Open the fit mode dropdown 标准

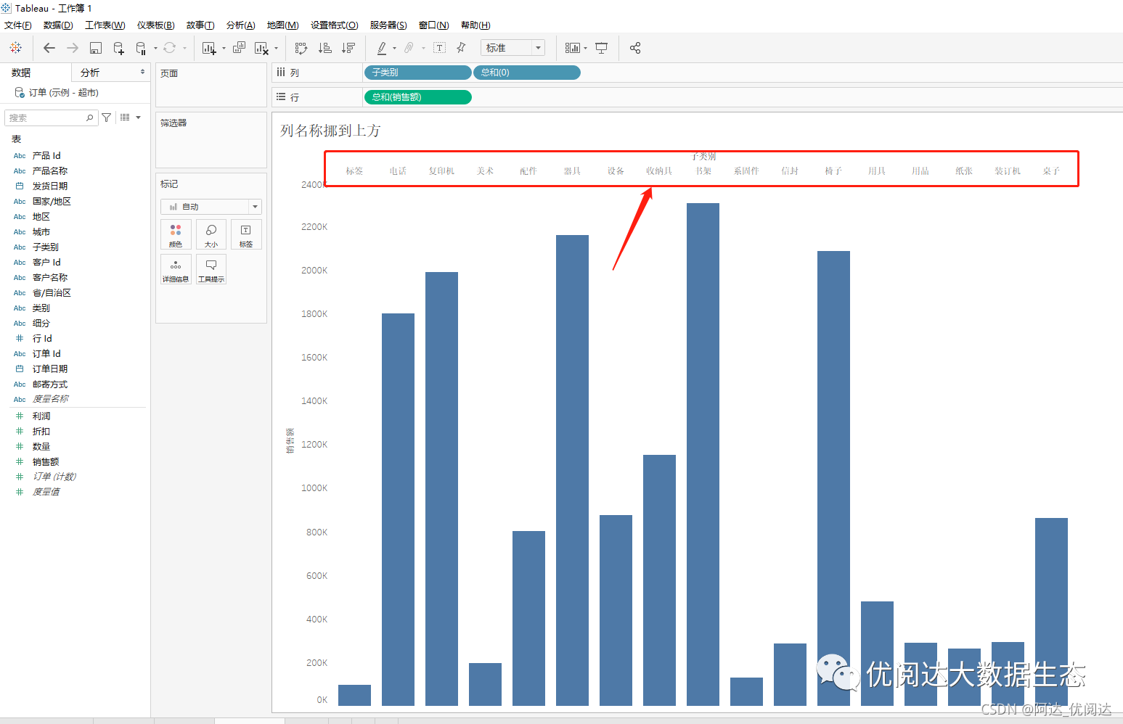coord(513,48)
